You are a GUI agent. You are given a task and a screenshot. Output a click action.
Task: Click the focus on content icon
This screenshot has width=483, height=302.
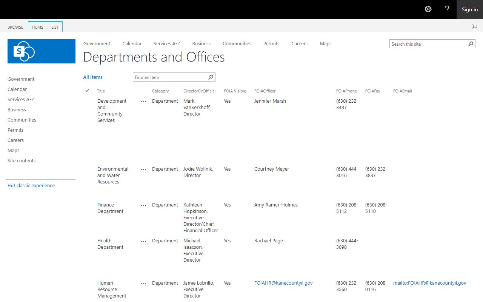pyautogui.click(x=475, y=26)
